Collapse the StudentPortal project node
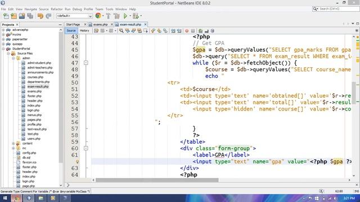The width and height of the screenshot is (360, 202). coord(3,49)
